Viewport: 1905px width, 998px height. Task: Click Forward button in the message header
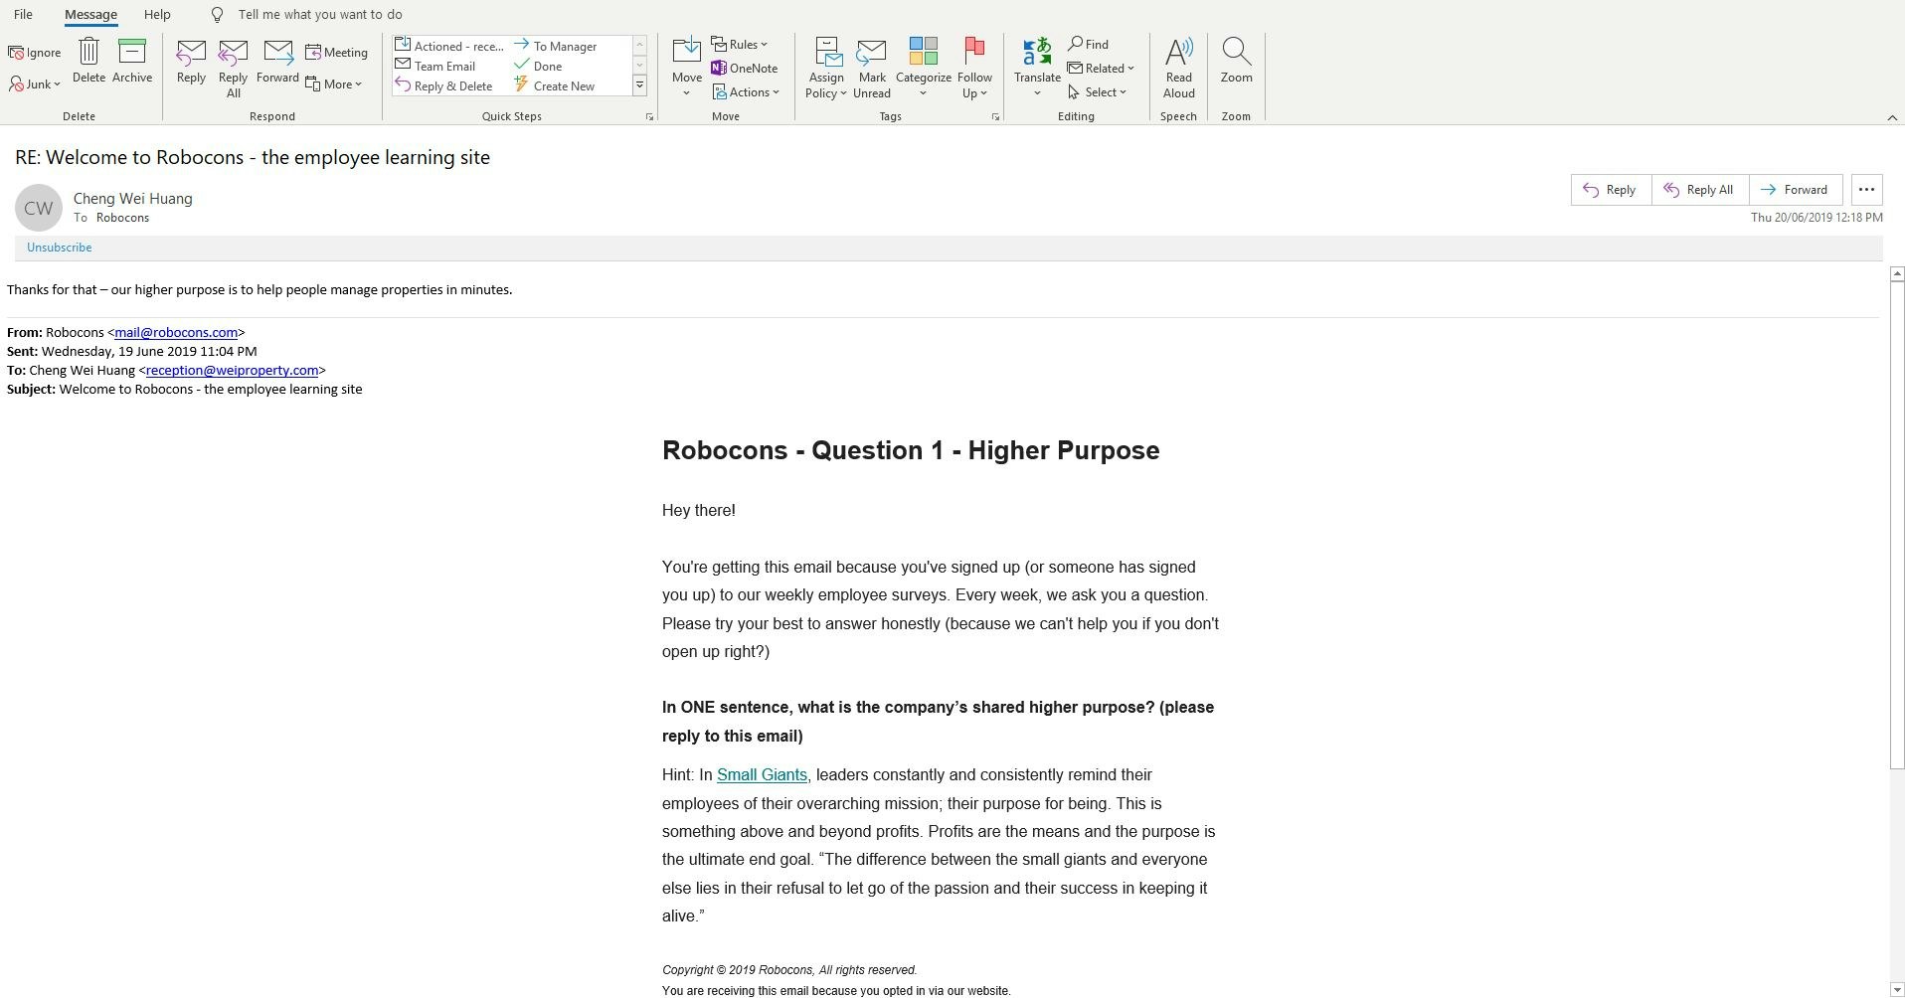point(1796,190)
